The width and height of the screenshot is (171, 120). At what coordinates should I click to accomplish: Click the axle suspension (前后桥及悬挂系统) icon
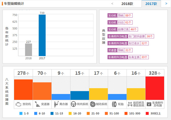tap(130, 104)
